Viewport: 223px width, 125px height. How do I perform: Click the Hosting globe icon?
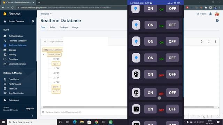click(x=5, y=55)
